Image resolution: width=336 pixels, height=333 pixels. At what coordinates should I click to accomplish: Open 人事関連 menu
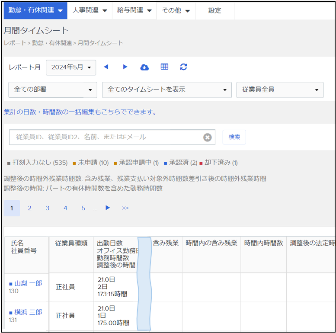coord(90,10)
